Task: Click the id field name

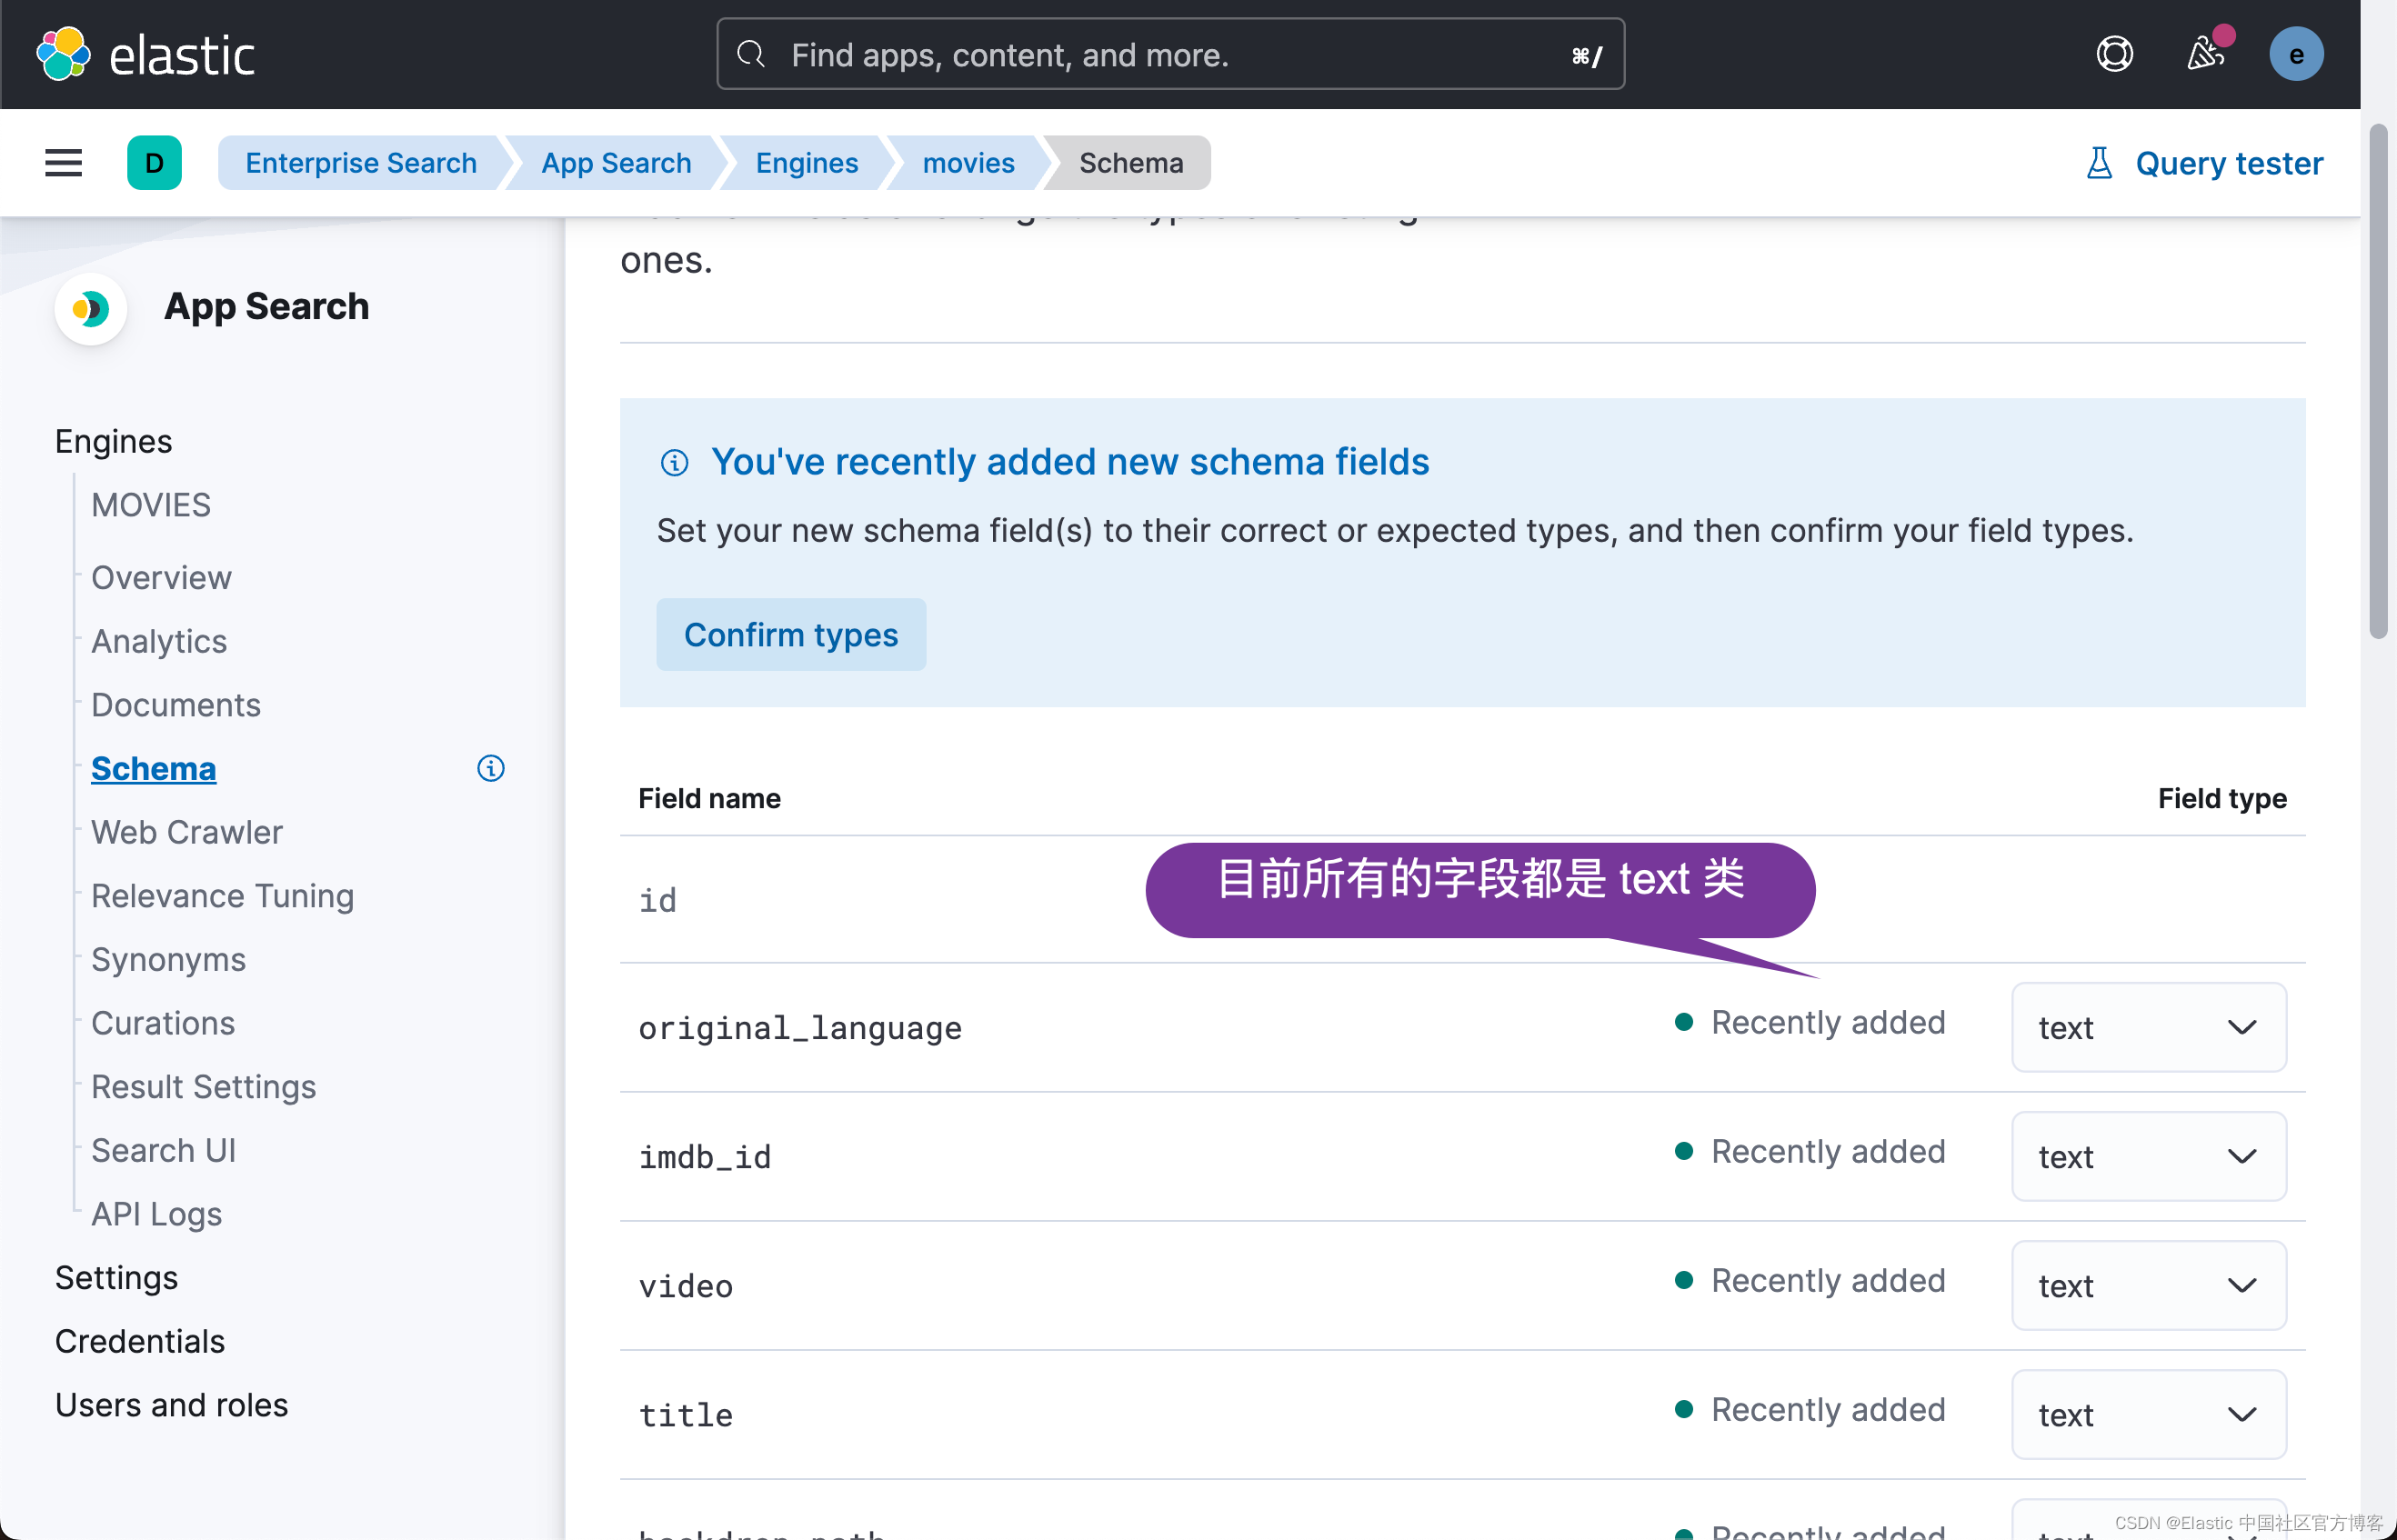Action: click(658, 900)
